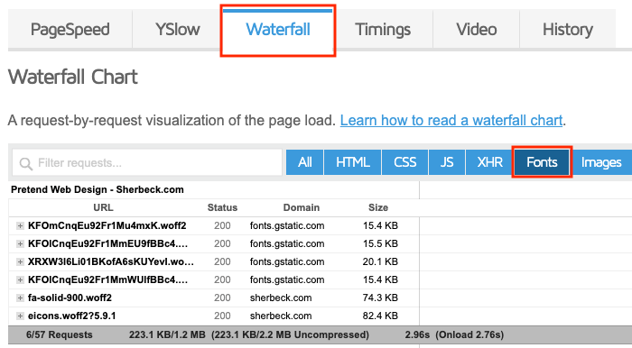Expand the XRXW3I6Li01BKofA6sKUYevI request details
The image size is (632, 348).
pyautogui.click(x=20, y=262)
